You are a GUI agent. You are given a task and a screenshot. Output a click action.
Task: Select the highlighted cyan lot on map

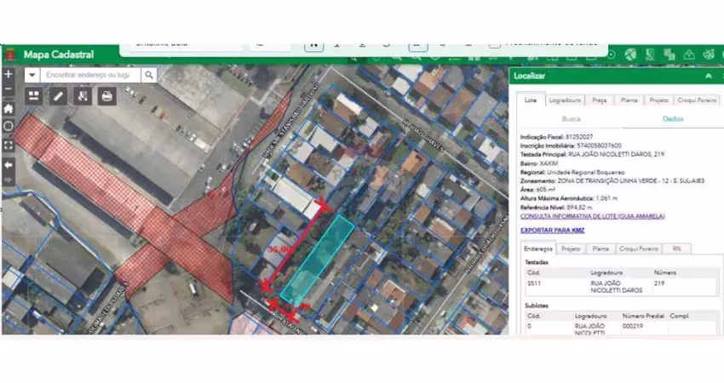(x=317, y=255)
